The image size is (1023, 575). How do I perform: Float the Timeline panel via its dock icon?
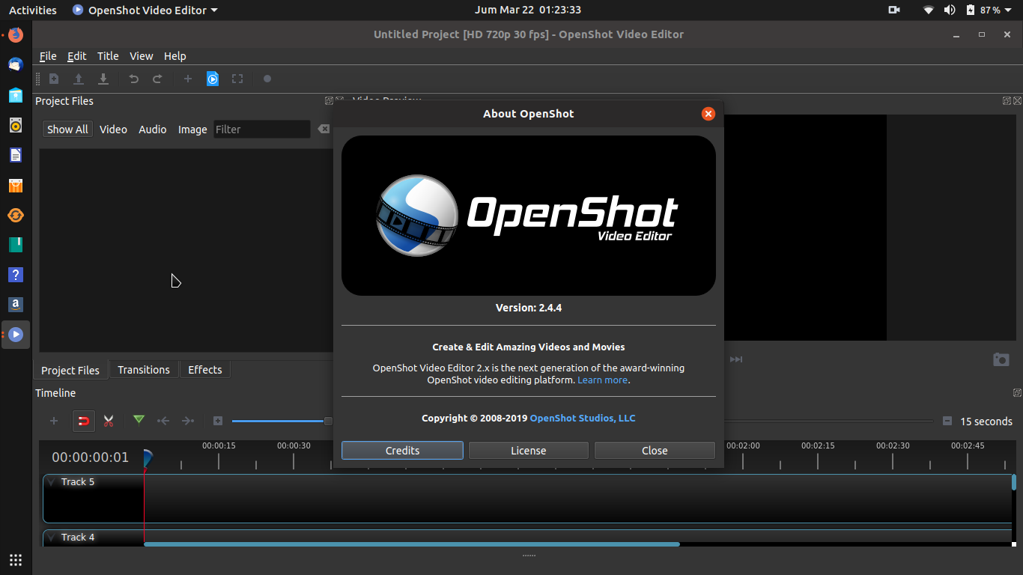pos(1017,392)
